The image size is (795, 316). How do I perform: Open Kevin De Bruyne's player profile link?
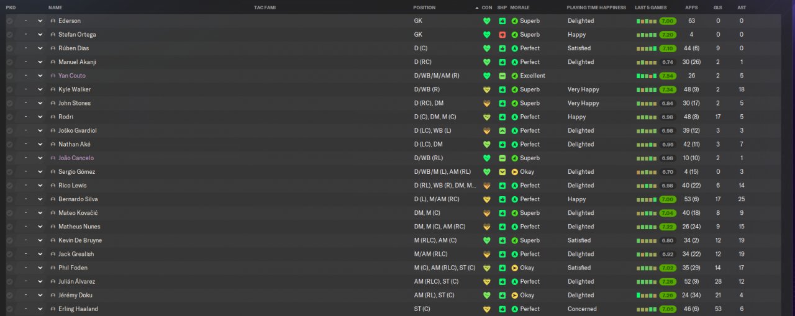(x=80, y=240)
